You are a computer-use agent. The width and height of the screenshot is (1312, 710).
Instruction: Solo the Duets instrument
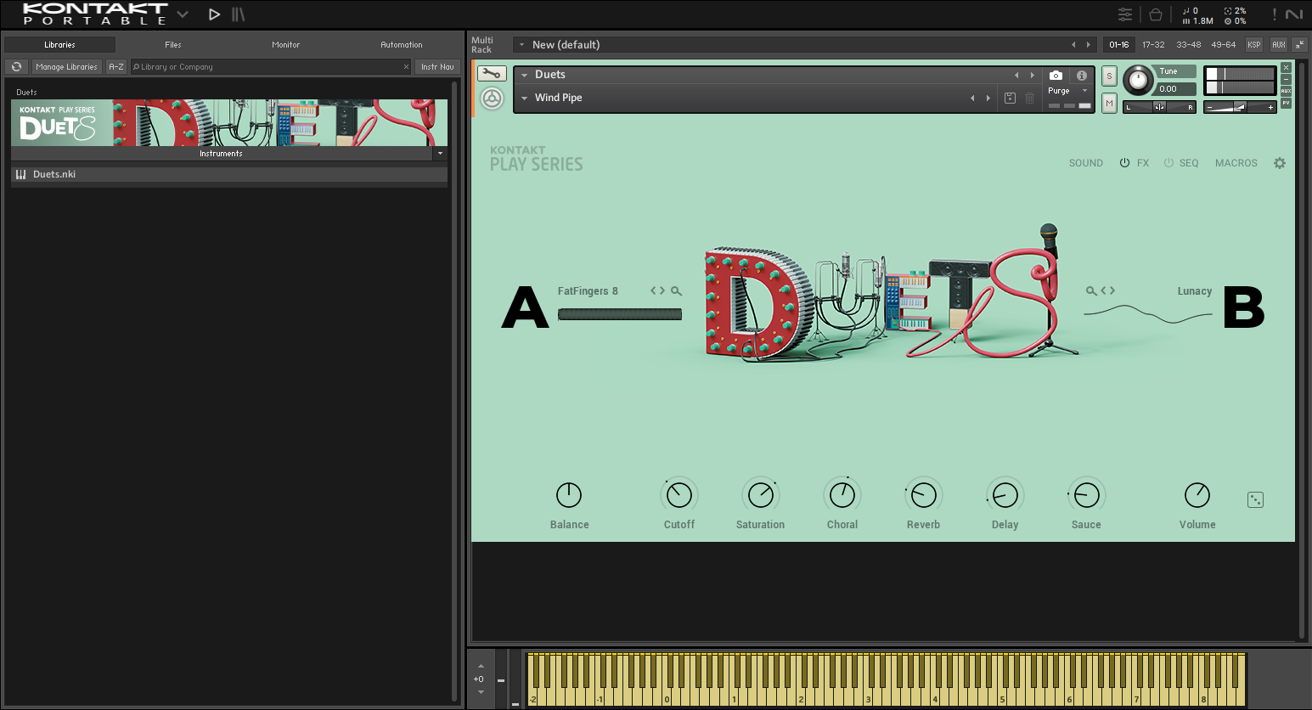click(1109, 76)
